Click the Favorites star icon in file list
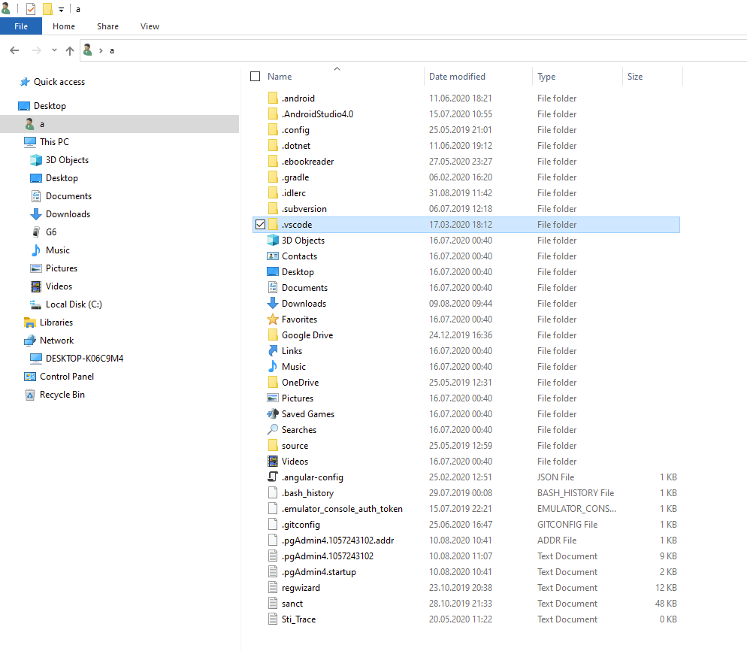747x651 pixels. coord(273,319)
